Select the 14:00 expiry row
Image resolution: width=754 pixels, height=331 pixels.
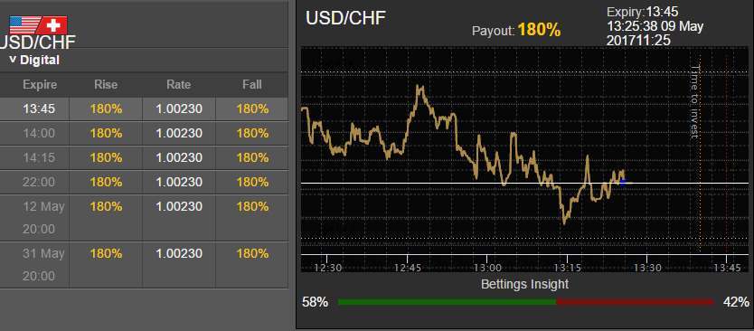[144, 133]
